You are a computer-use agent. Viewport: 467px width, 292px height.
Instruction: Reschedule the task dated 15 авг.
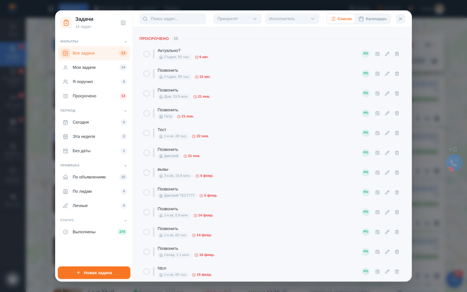click(377, 73)
